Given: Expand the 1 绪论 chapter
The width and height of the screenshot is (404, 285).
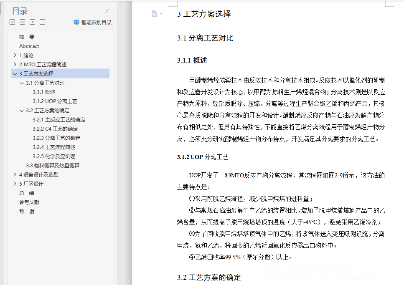Looking at the screenshot, I should (15, 55).
